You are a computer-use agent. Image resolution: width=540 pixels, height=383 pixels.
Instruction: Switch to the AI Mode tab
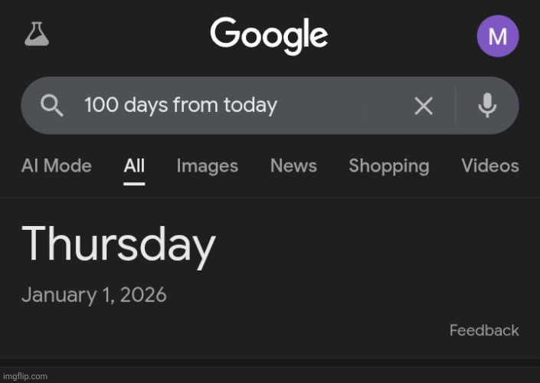pos(57,165)
